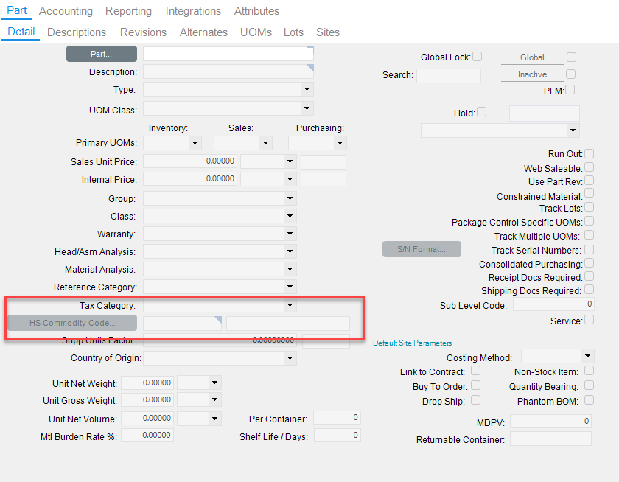Viewport: 619px width, 482px height.
Task: Open Reference Category dropdown
Action: [290, 287]
